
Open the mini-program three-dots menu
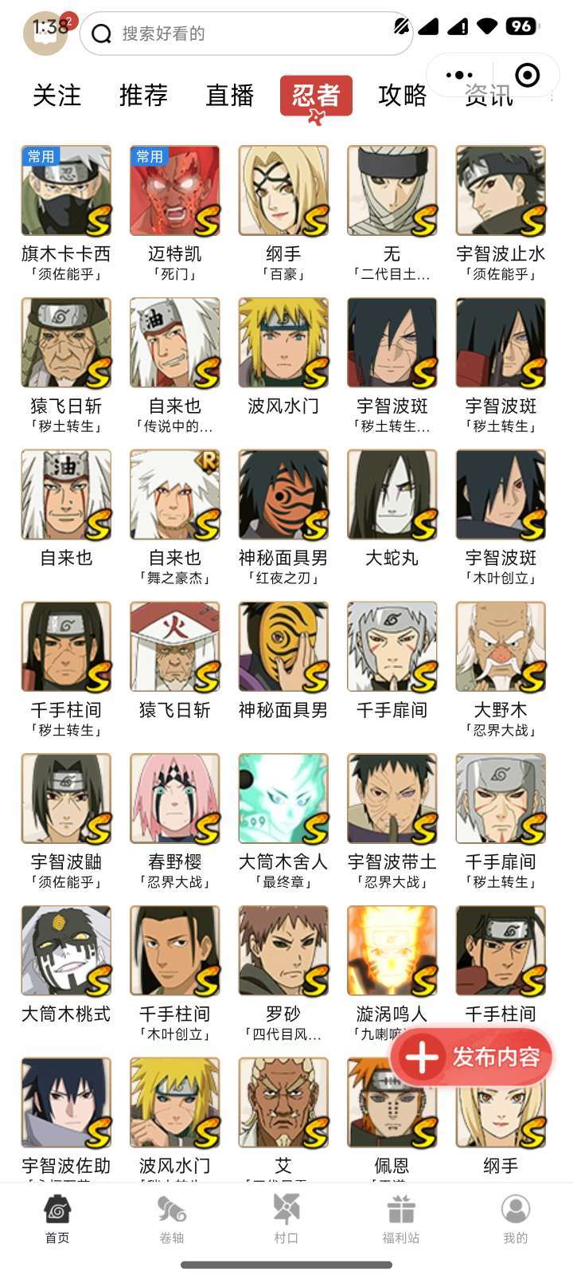click(x=459, y=76)
